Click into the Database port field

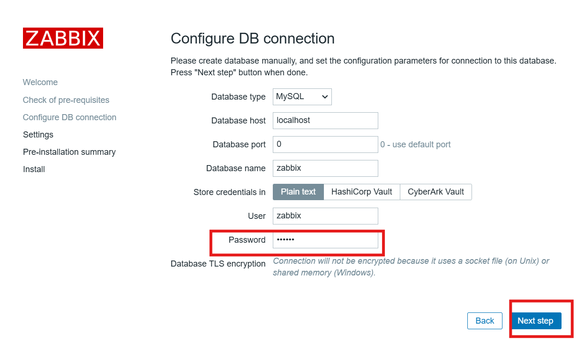325,145
